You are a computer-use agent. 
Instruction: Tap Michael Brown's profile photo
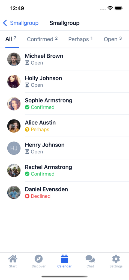tap(14, 59)
